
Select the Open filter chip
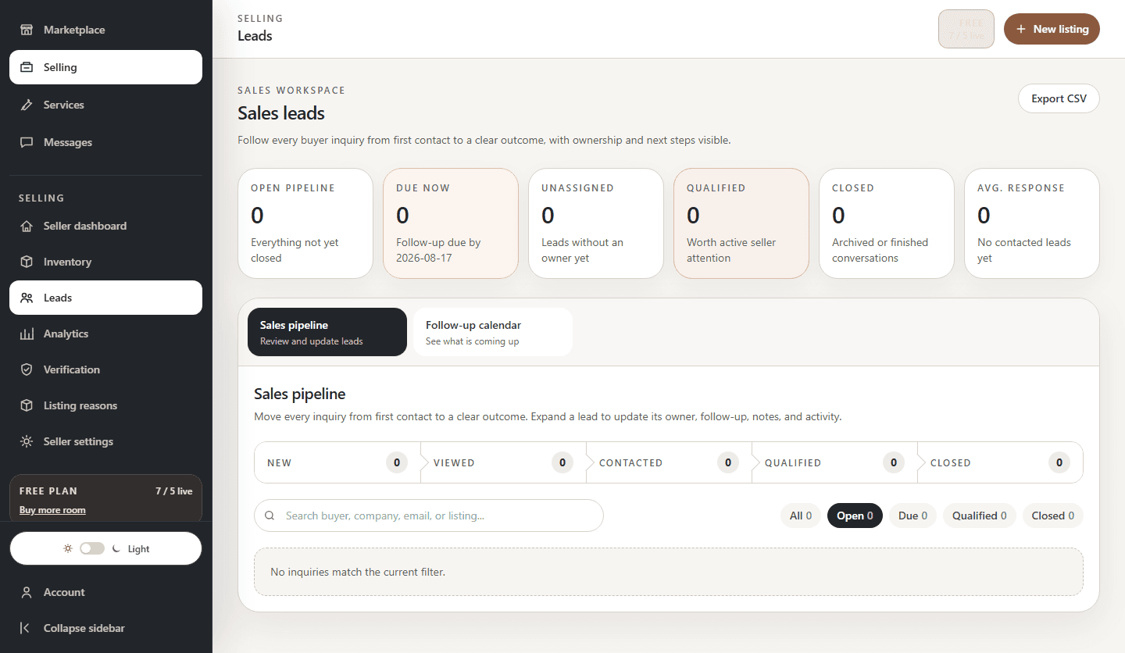coord(855,516)
